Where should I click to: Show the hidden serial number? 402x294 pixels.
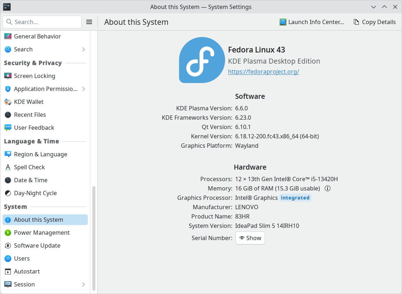click(x=250, y=238)
